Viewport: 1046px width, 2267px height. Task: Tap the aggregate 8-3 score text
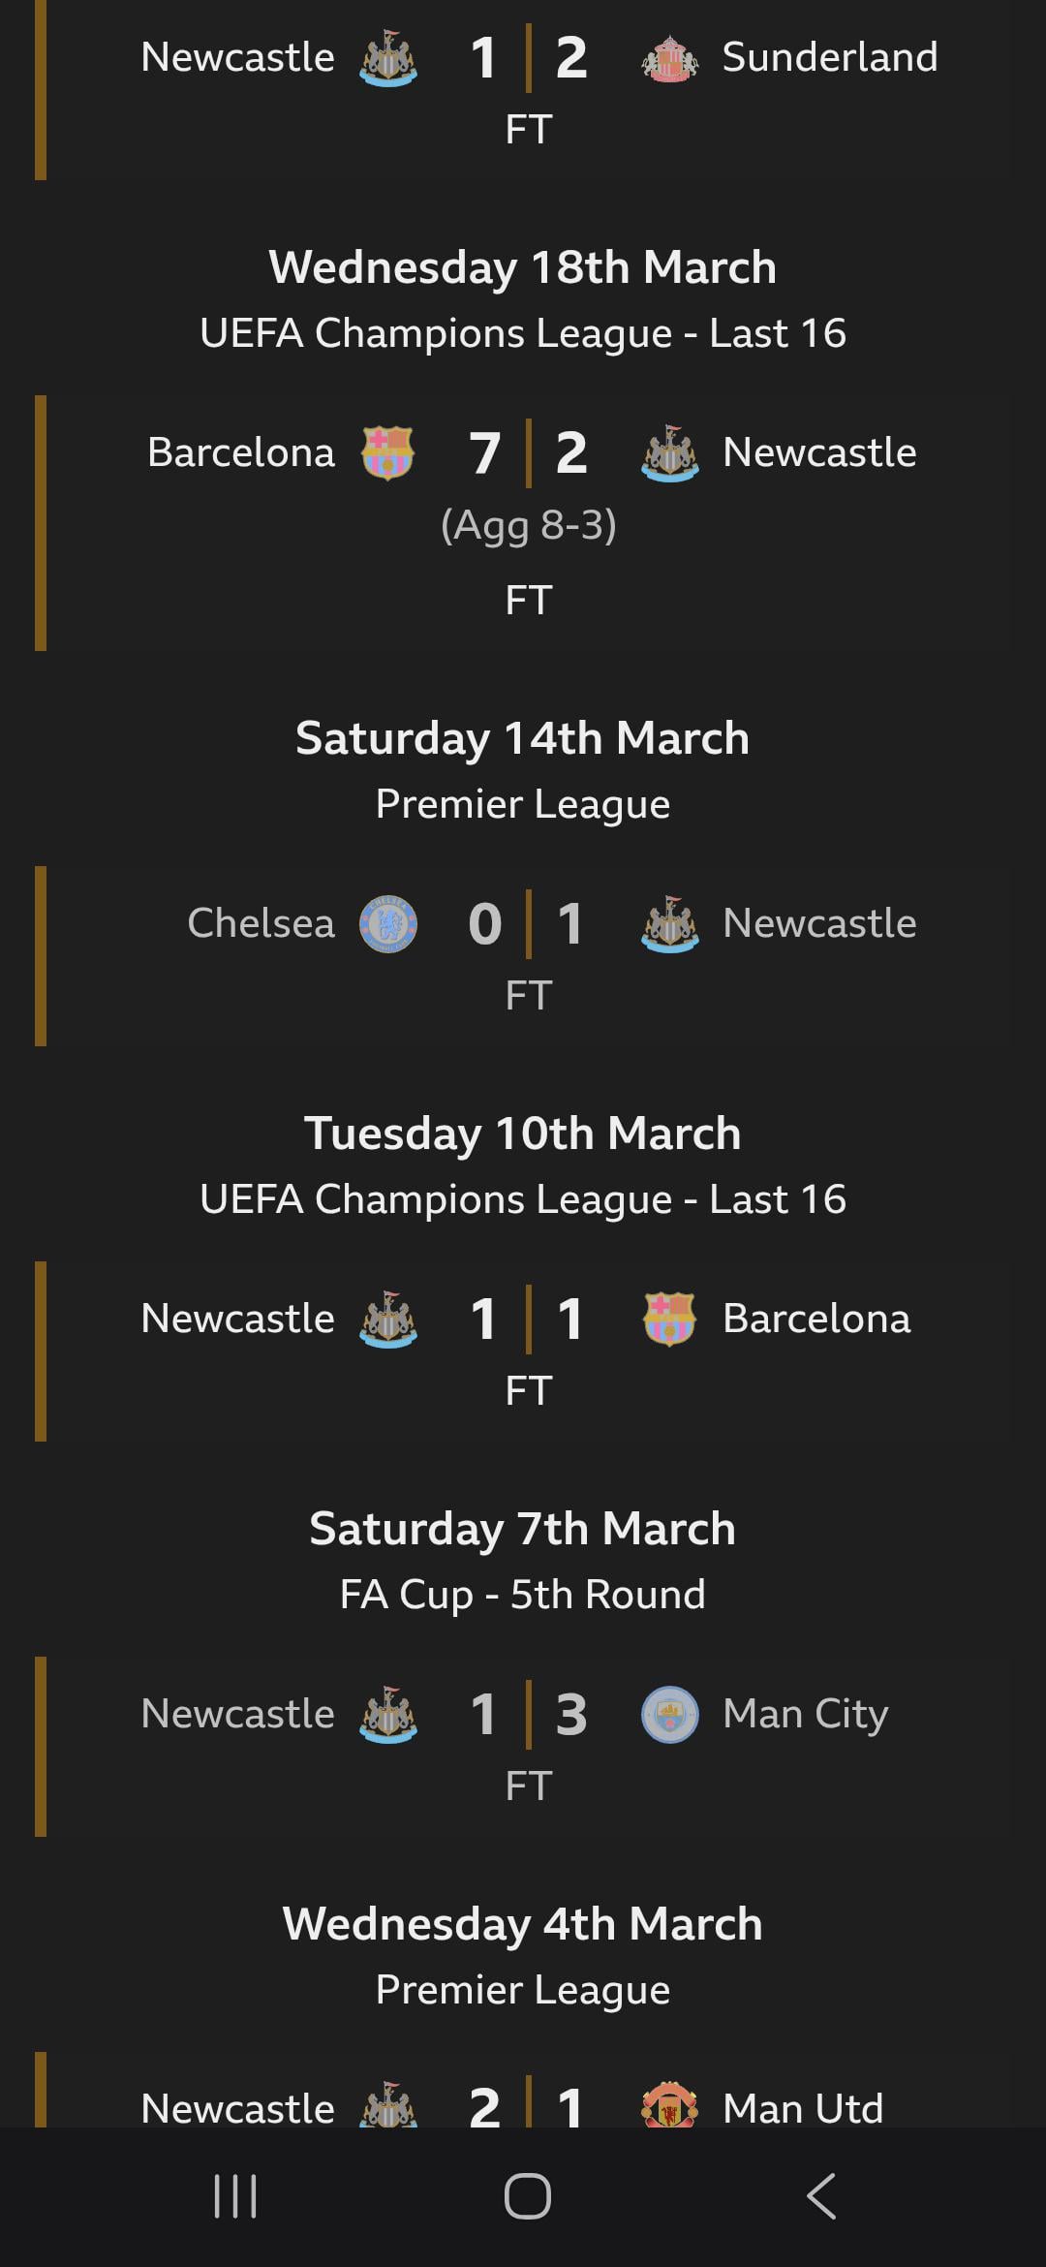[528, 526]
